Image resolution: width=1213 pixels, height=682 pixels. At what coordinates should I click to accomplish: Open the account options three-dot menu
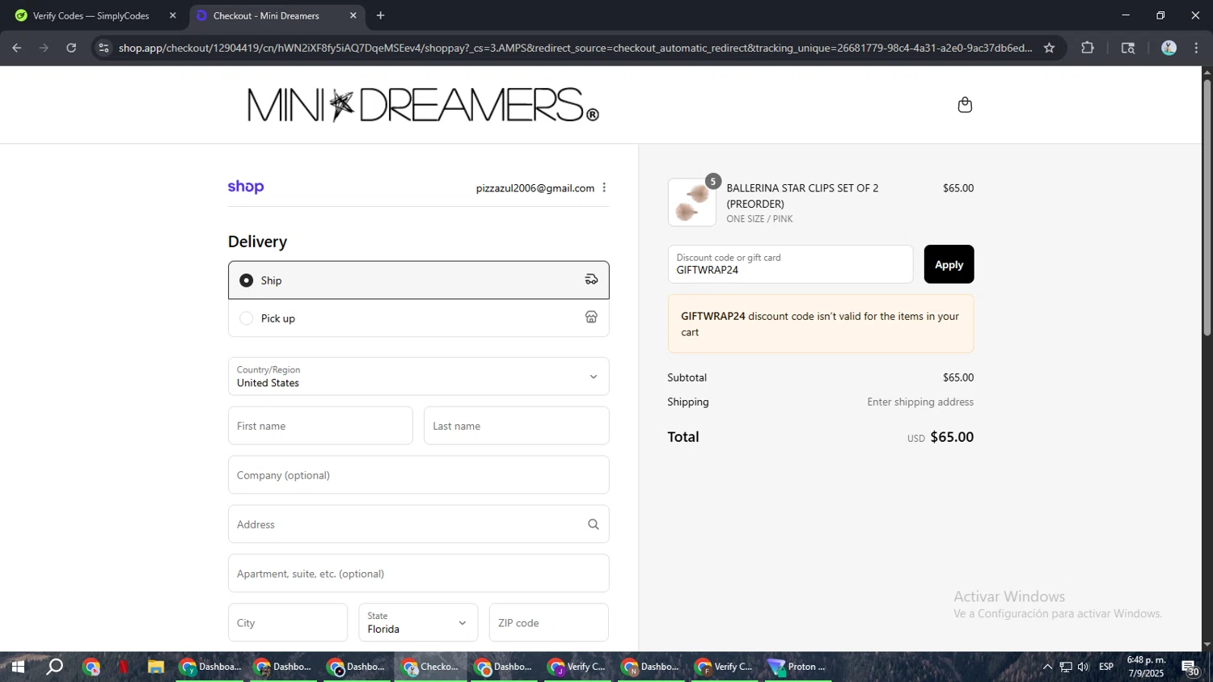[x=604, y=187]
